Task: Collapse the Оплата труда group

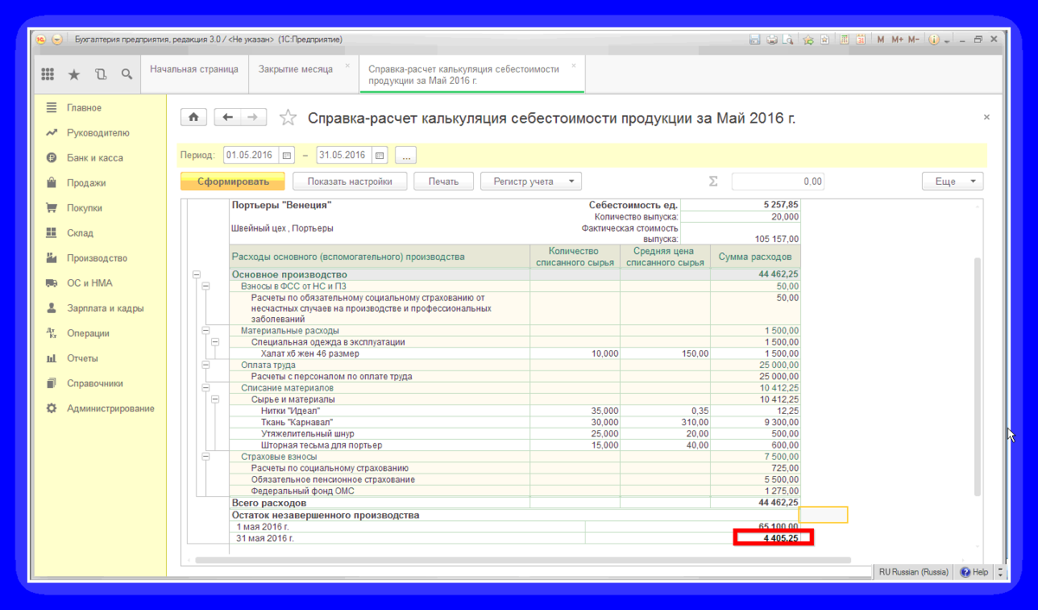Action: (x=206, y=365)
